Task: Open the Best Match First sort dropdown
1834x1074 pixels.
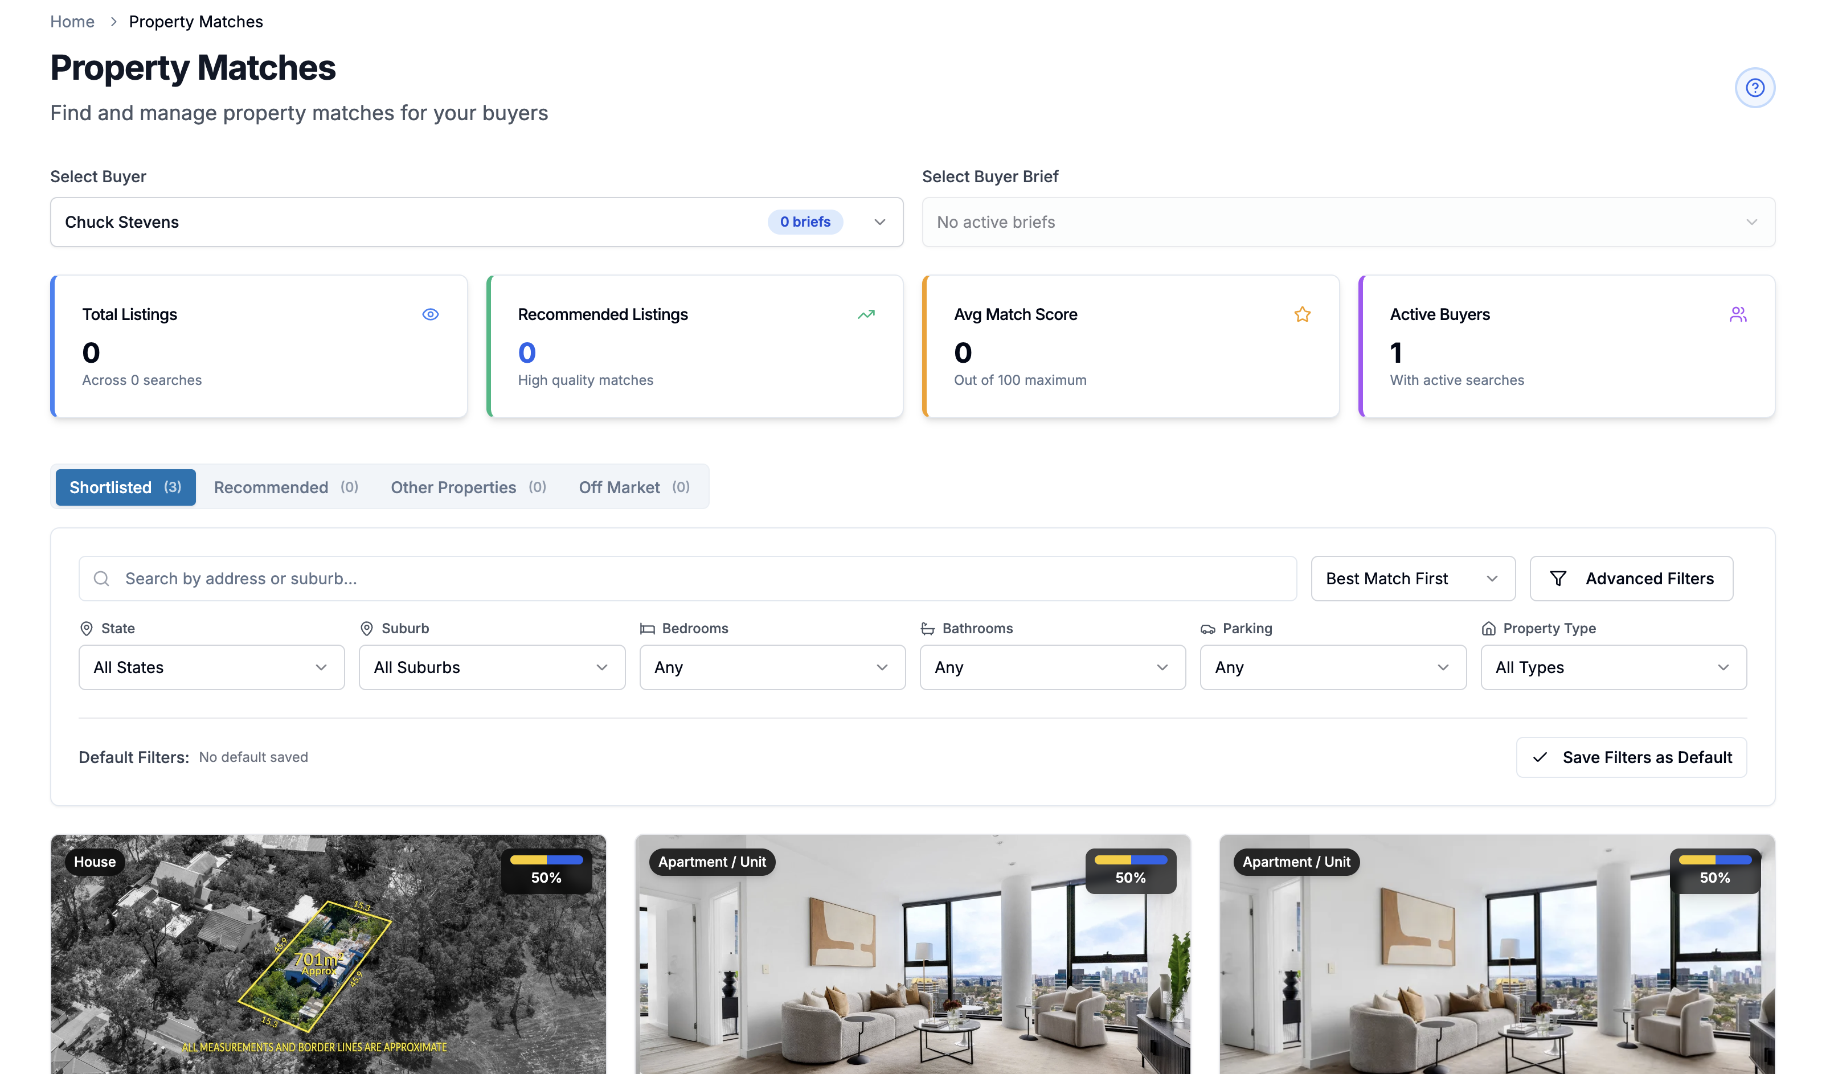Action: pos(1413,579)
